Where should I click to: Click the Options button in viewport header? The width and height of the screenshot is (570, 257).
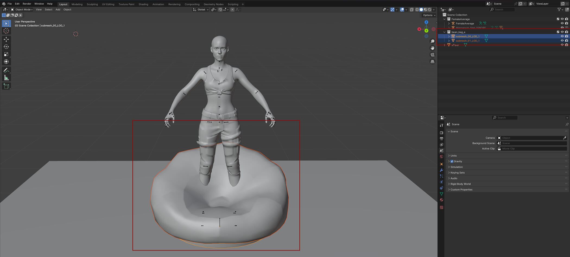point(429,15)
